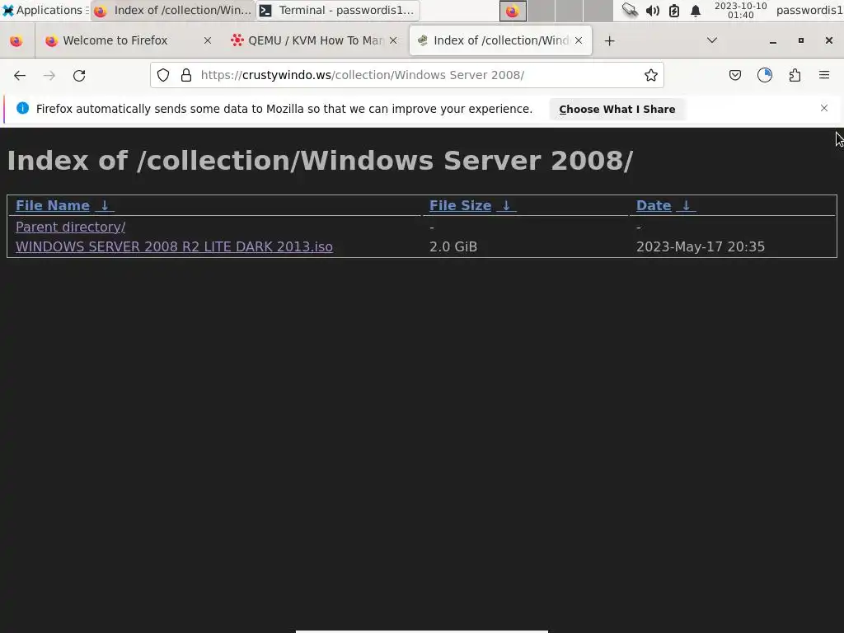Switch to Terminal window in taskbar
Viewport: 844px width, 633px height.
tap(338, 10)
